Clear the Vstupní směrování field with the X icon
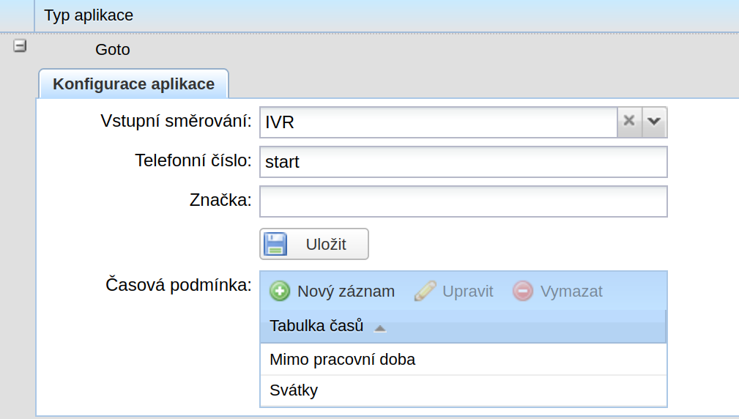Viewport: 739px width, 419px height. (x=629, y=122)
